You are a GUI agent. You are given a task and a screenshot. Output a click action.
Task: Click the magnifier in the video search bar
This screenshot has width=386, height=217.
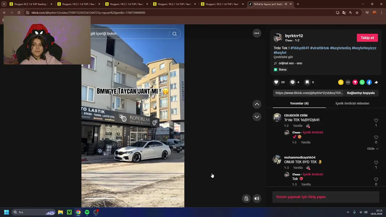[x=175, y=34]
